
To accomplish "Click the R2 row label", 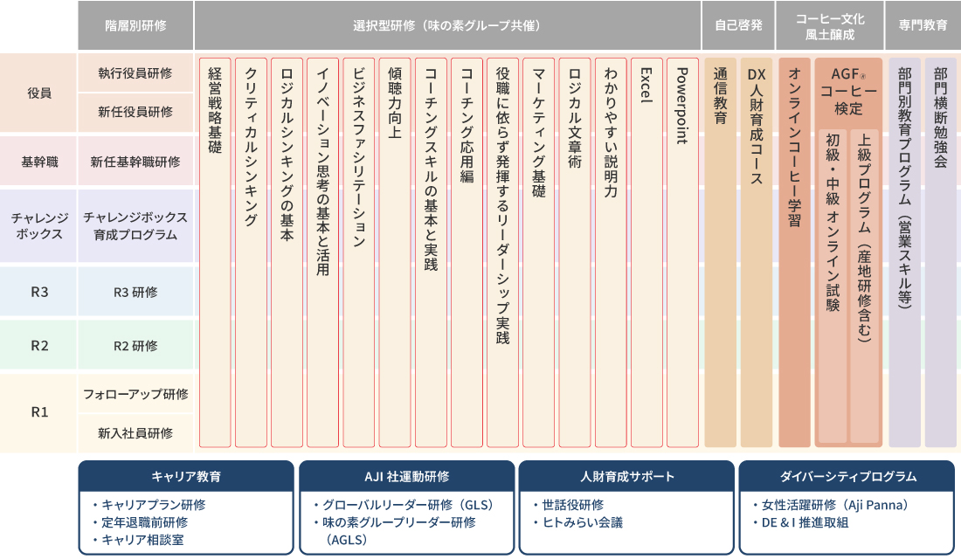I will point(38,345).
